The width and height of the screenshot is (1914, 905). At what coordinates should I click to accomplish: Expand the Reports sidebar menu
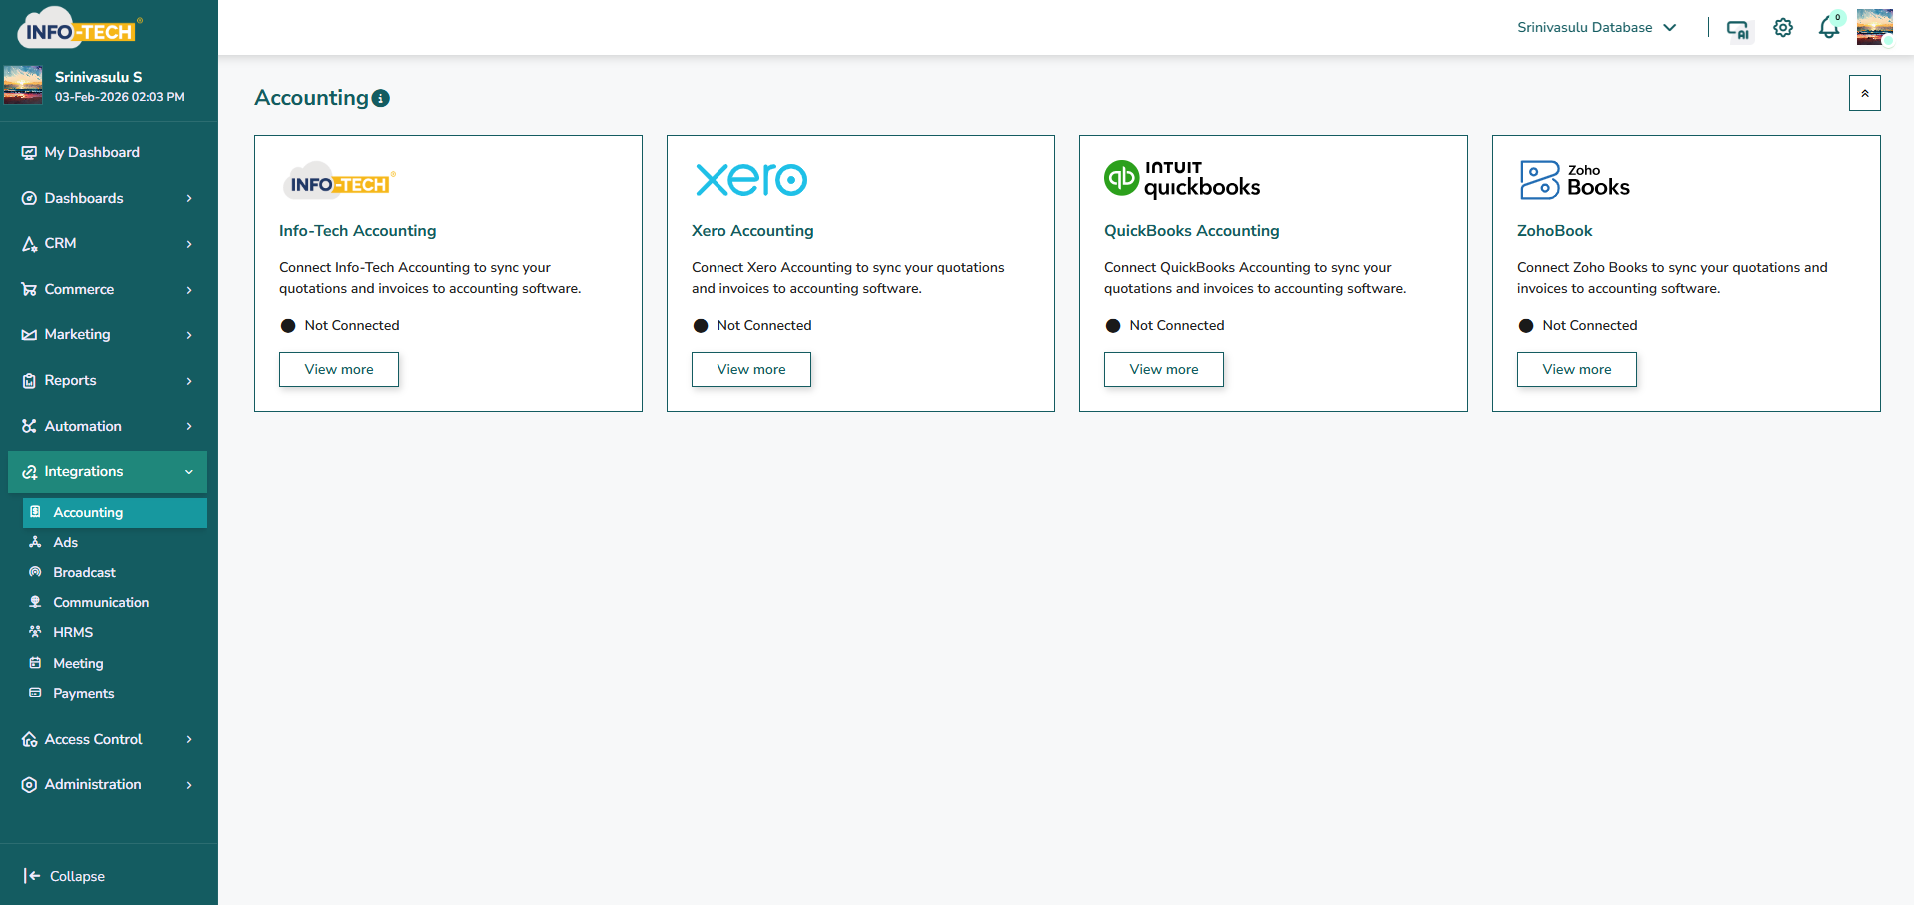point(108,380)
